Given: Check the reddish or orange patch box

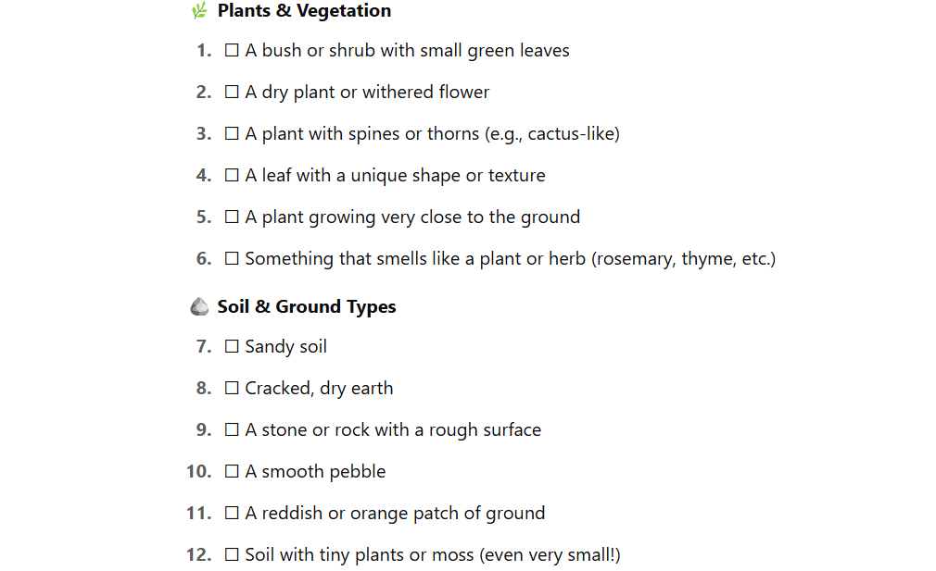Looking at the screenshot, I should coord(233,514).
